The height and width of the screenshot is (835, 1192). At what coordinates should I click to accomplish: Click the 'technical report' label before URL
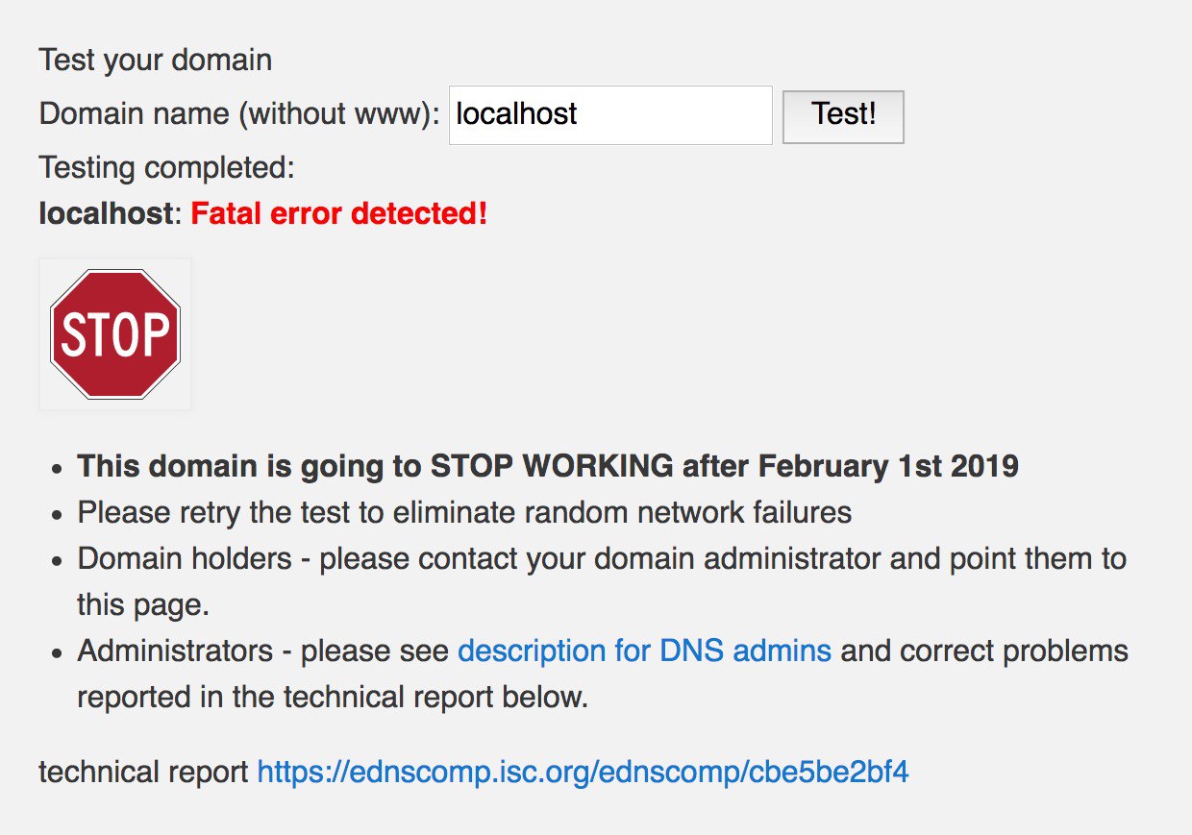point(144,772)
